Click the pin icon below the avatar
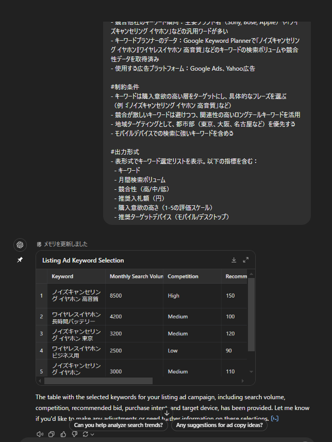The width and height of the screenshot is (332, 442). point(20,260)
